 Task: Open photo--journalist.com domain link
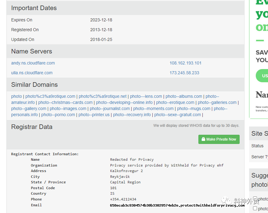(x=110, y=108)
